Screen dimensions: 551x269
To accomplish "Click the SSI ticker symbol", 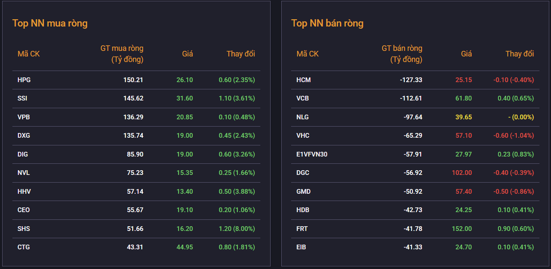I will pyautogui.click(x=22, y=98).
